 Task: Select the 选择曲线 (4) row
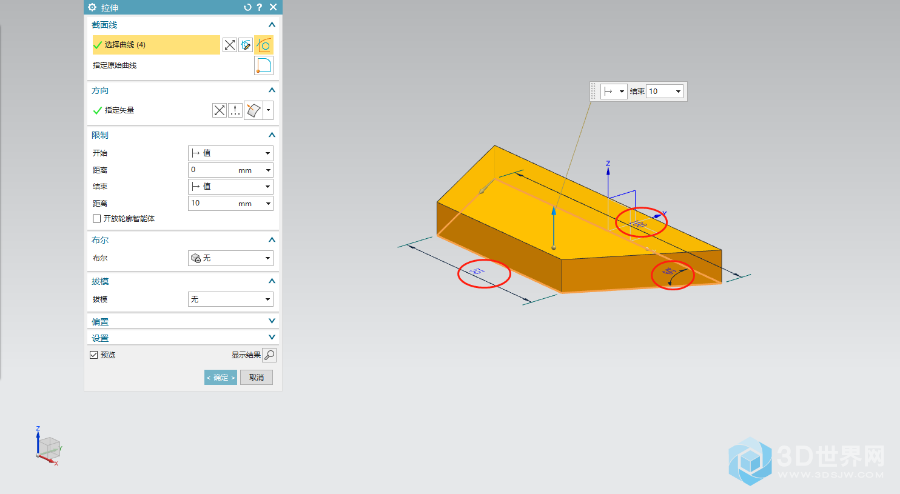(156, 45)
